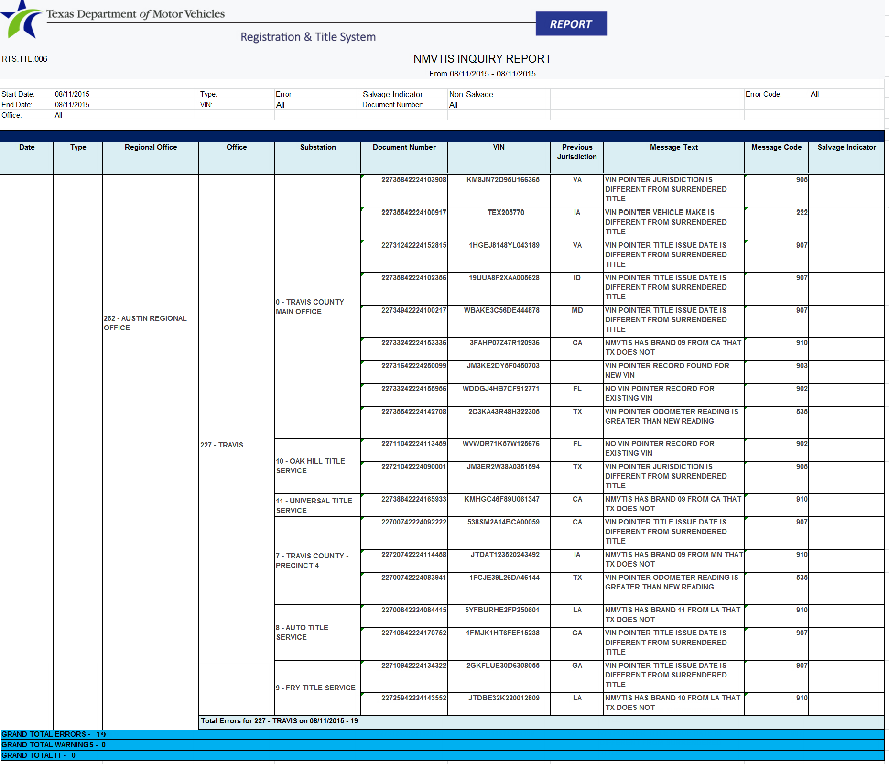This screenshot has height=764, width=889.
Task: Click the 262 - AUSTIN REGIONAL OFFICE cell
Action: (x=145, y=323)
